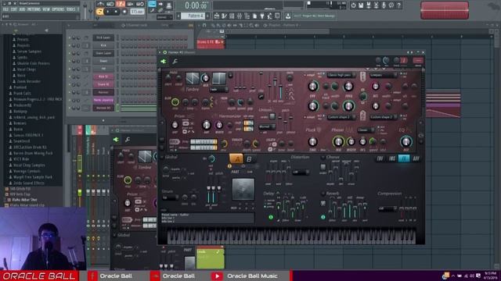Click the undo history icon in the top-right toolbar
This screenshot has height=281, width=501.
(353, 5)
